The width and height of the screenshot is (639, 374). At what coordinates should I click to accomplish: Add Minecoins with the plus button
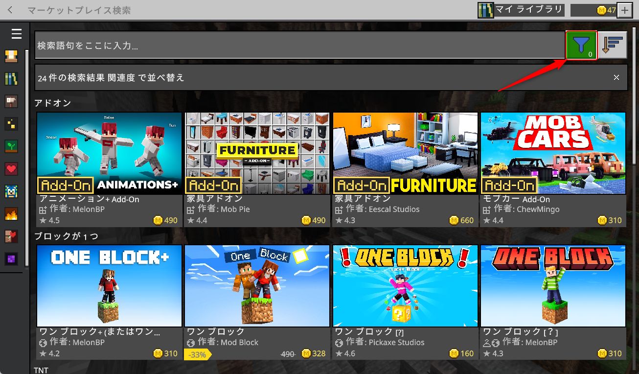point(625,10)
